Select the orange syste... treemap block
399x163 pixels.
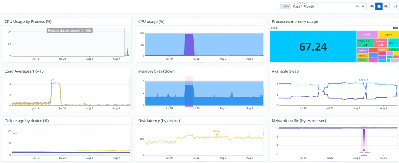(x=384, y=49)
